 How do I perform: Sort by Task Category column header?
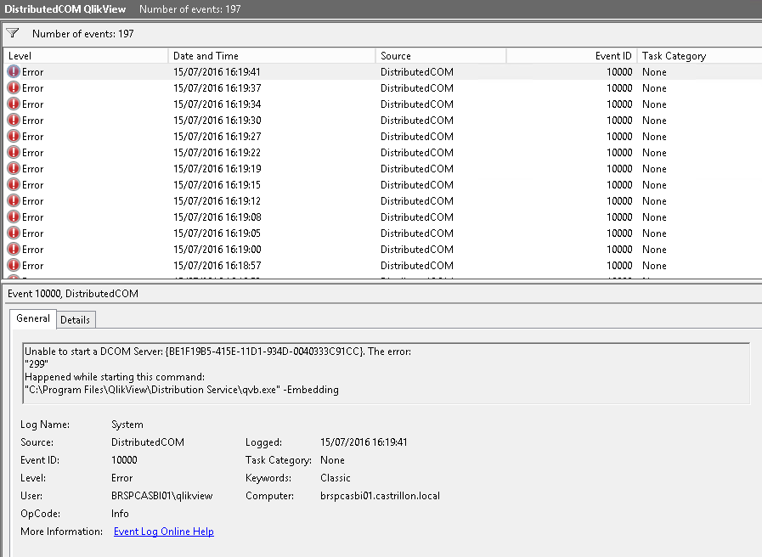[x=699, y=56]
